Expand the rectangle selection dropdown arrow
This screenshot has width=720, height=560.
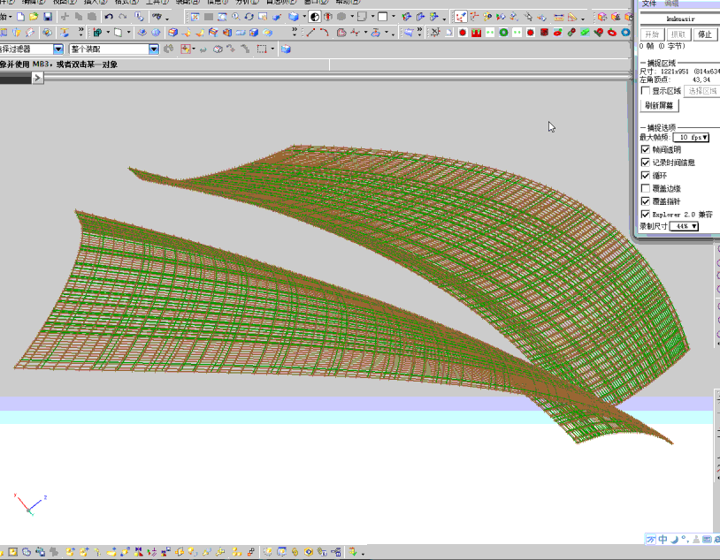click(x=272, y=49)
